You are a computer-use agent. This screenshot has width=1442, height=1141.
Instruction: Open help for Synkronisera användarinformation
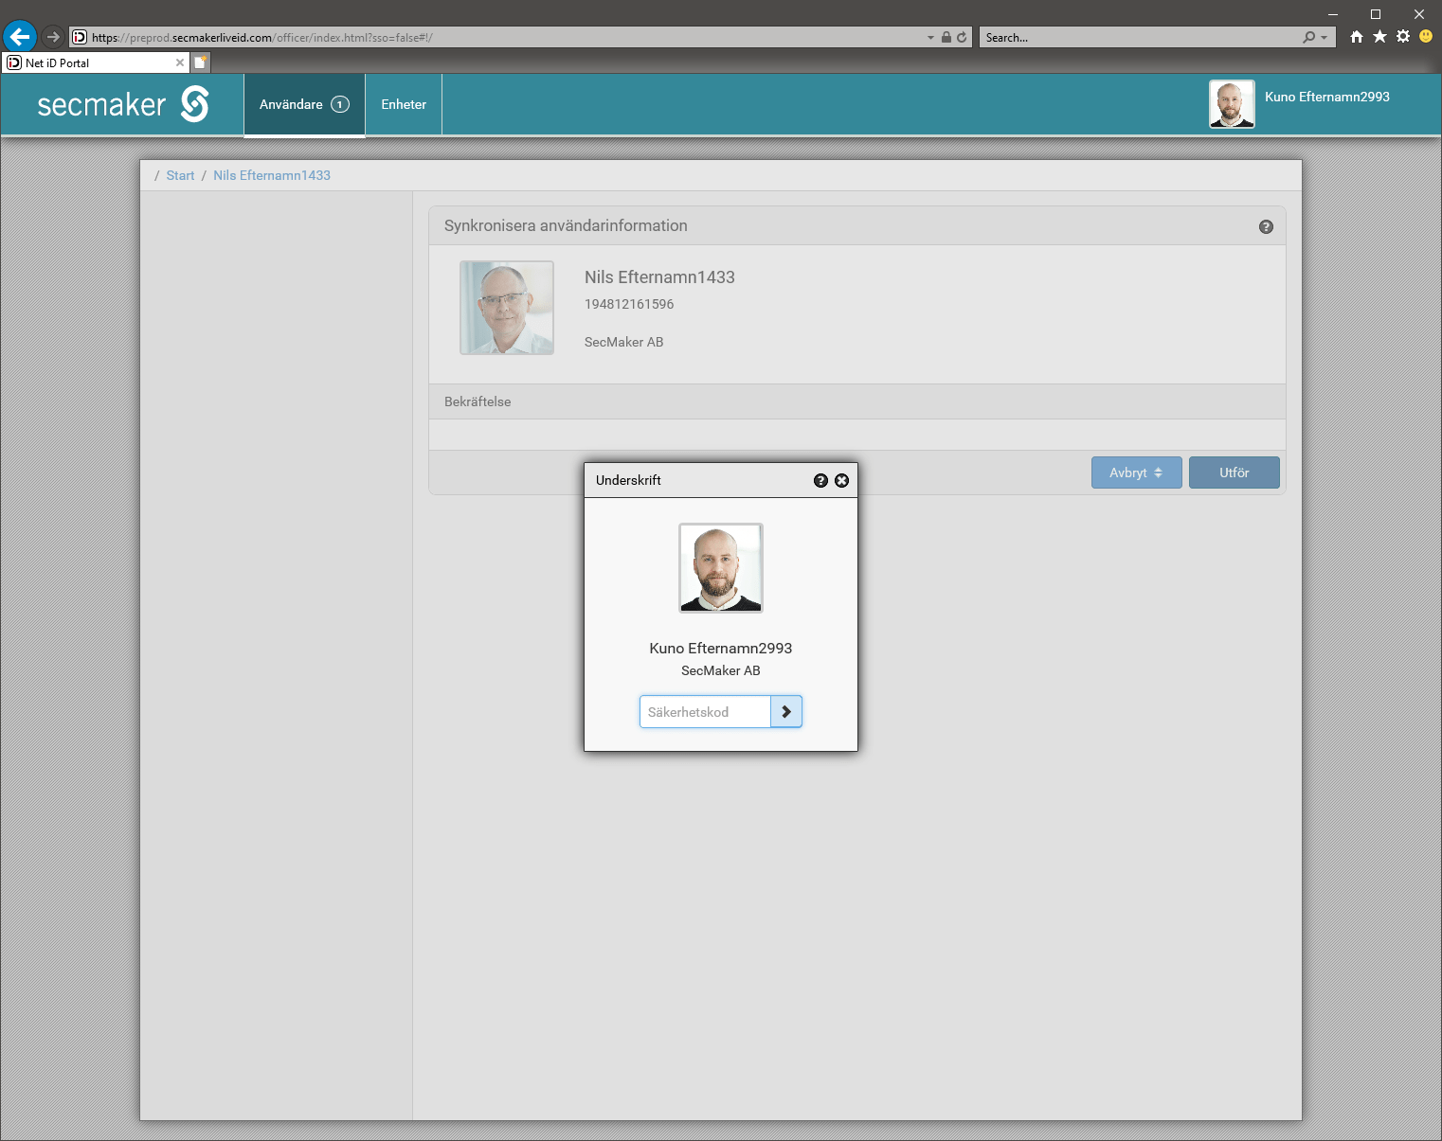coord(1266,227)
